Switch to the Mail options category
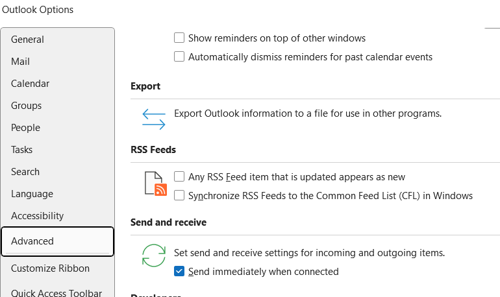This screenshot has height=297, width=500. click(57, 62)
